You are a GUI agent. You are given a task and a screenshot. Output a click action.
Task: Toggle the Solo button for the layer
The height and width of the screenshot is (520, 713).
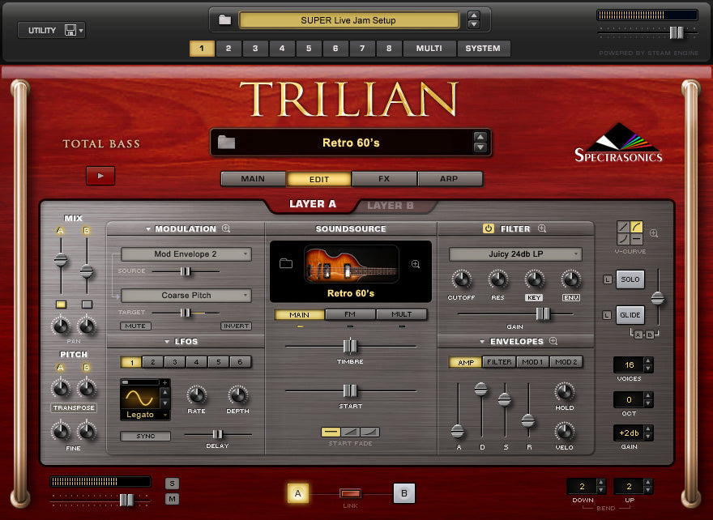630,279
